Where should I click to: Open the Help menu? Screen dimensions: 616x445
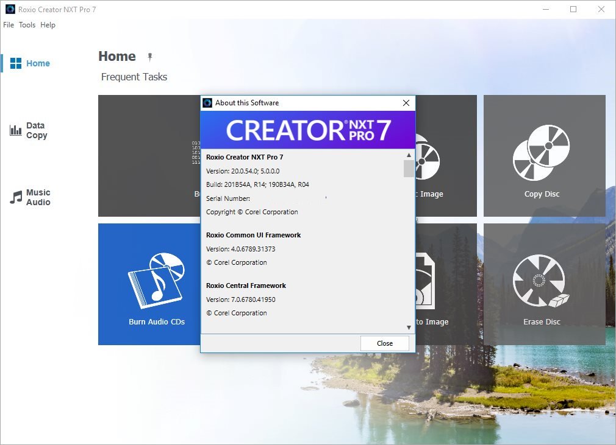[x=48, y=25]
